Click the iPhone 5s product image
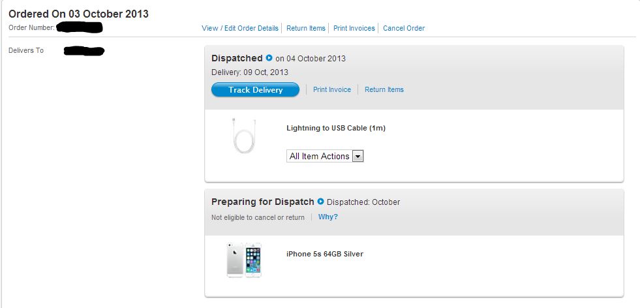Viewport: 640px width, 308px height. point(244,260)
